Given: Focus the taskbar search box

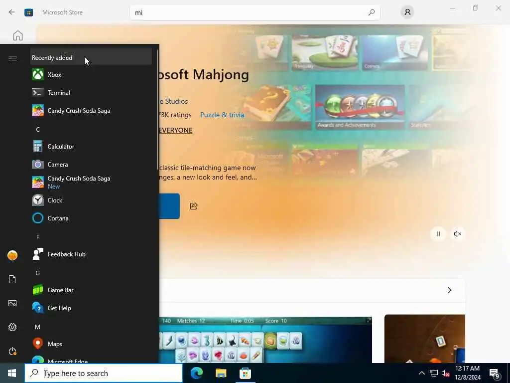Looking at the screenshot, I should tap(104, 373).
